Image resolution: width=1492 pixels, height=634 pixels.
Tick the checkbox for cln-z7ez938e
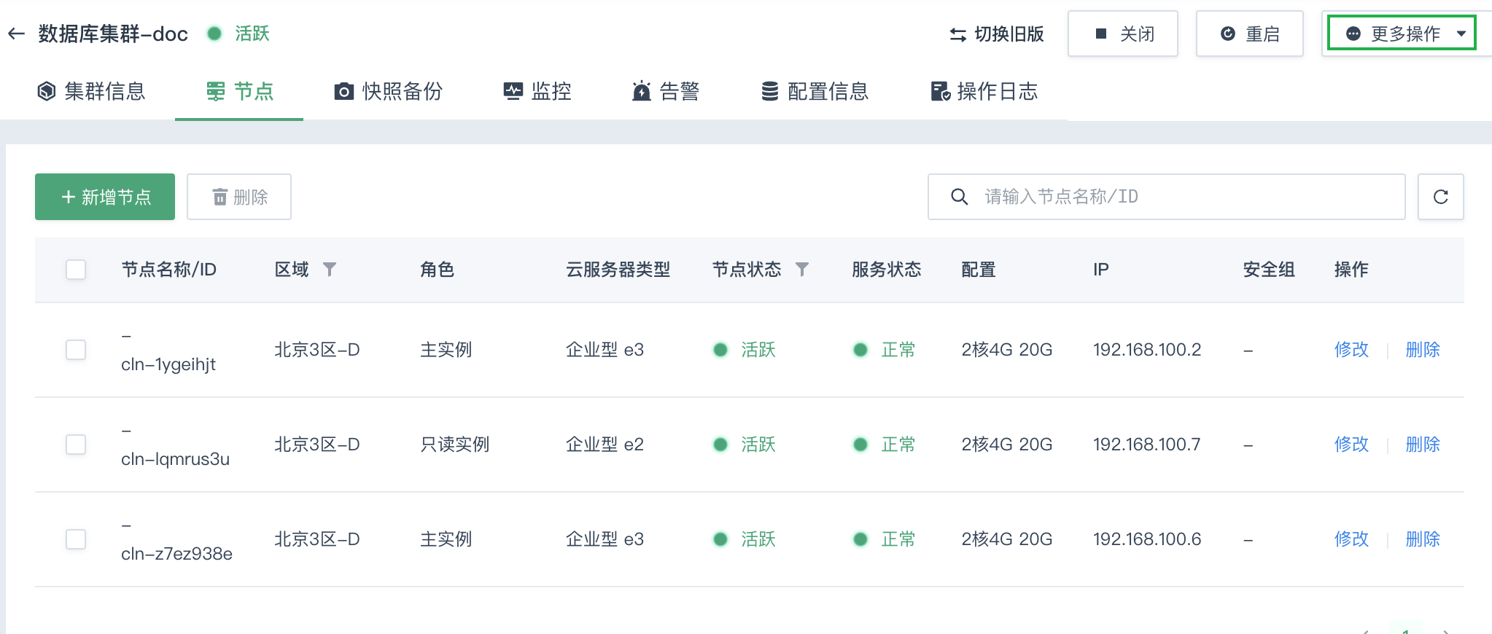[x=76, y=539]
